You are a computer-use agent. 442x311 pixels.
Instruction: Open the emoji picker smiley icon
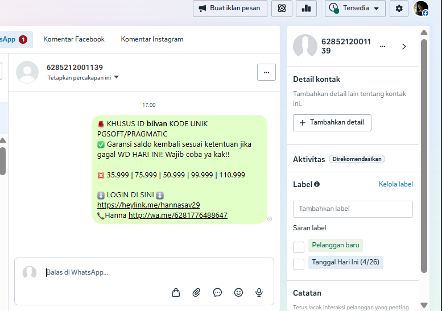(238, 292)
